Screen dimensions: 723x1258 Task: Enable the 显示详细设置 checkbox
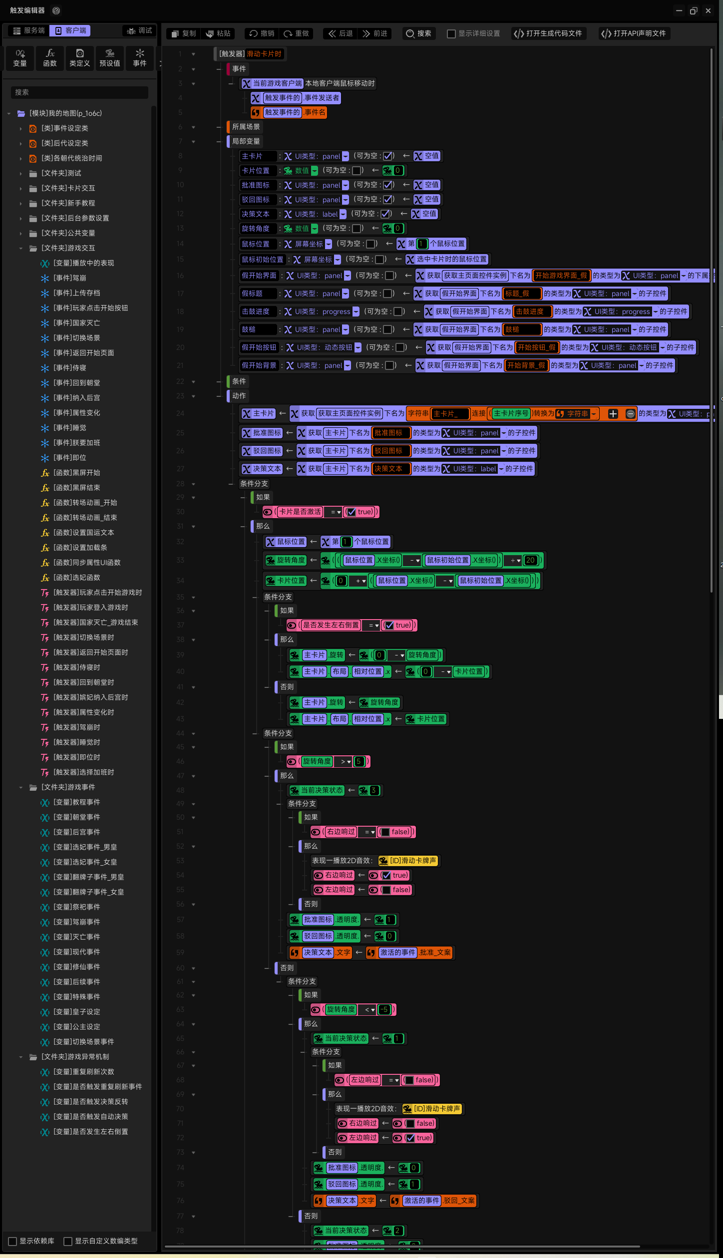(451, 34)
